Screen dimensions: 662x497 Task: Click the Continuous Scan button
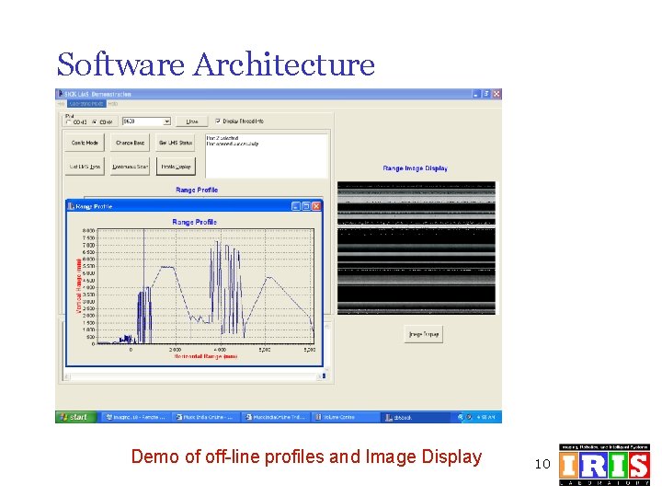[x=130, y=167]
